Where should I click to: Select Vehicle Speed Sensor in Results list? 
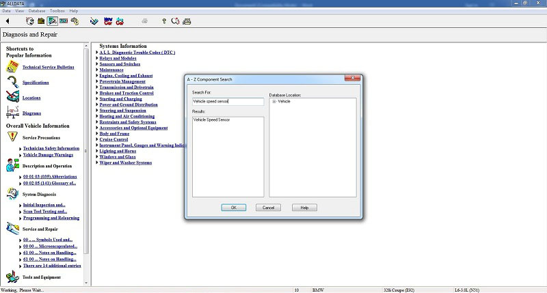[x=211, y=120]
